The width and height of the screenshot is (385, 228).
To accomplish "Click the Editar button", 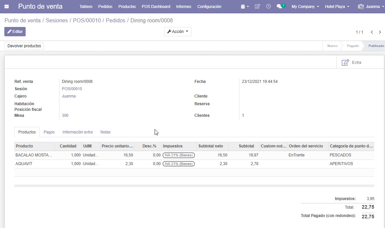I will point(15,31).
